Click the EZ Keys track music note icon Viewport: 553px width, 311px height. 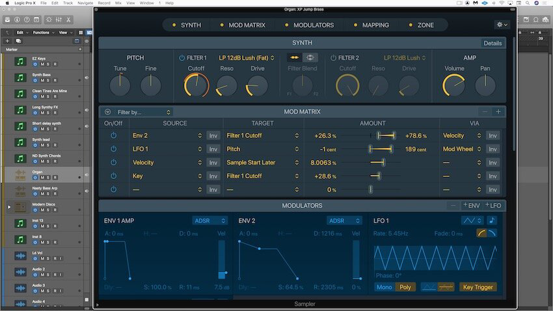click(x=20, y=61)
